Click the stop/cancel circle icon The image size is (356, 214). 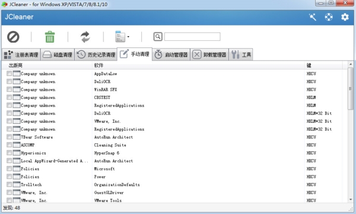pyautogui.click(x=13, y=37)
